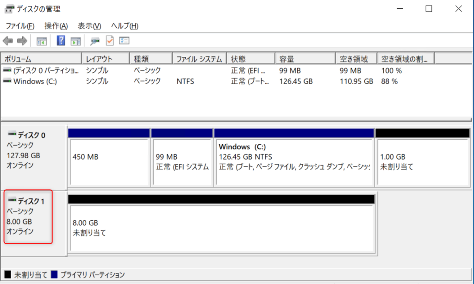Screen dimensions: 474x284
Task: Select the 450 MB partition on Disk 0
Action: (x=109, y=158)
